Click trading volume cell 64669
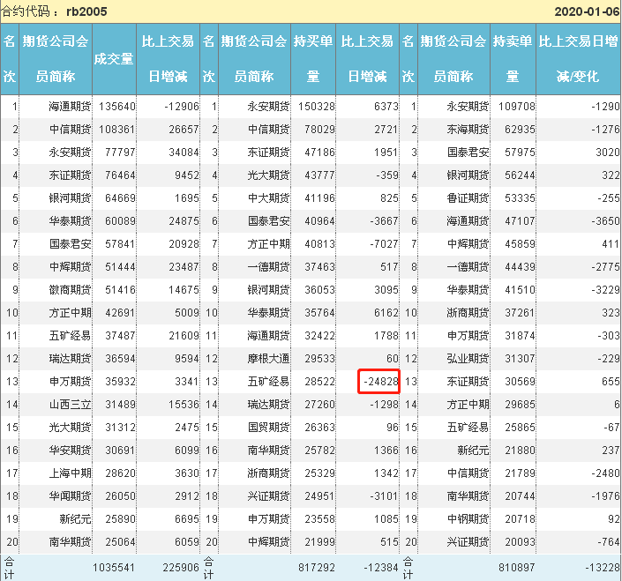622x581 pixels. click(120, 198)
